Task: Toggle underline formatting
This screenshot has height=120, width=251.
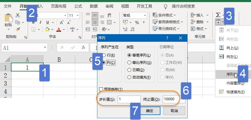Action: coord(47,22)
